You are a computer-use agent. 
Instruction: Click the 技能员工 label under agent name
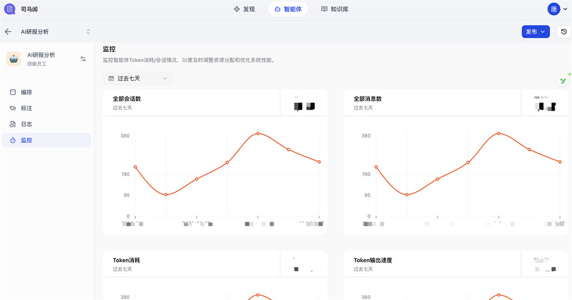[x=37, y=64]
